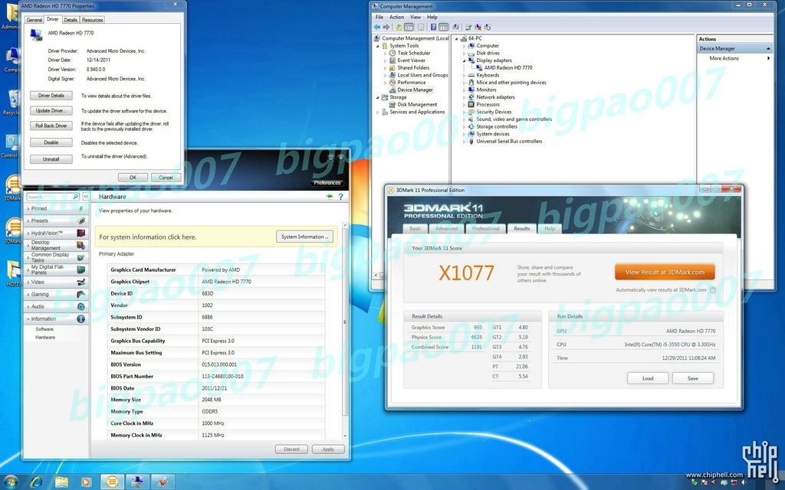
Task: Collapse the Display adapters node
Action: pos(464,60)
